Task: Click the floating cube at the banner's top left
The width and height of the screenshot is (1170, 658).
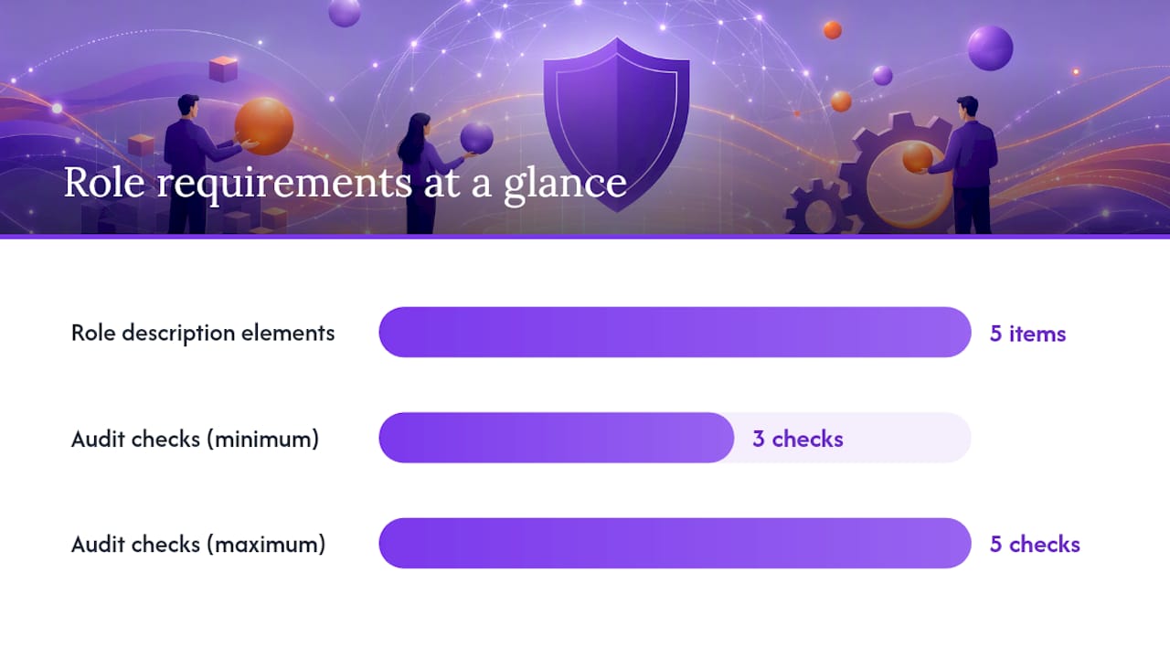Action: click(223, 69)
